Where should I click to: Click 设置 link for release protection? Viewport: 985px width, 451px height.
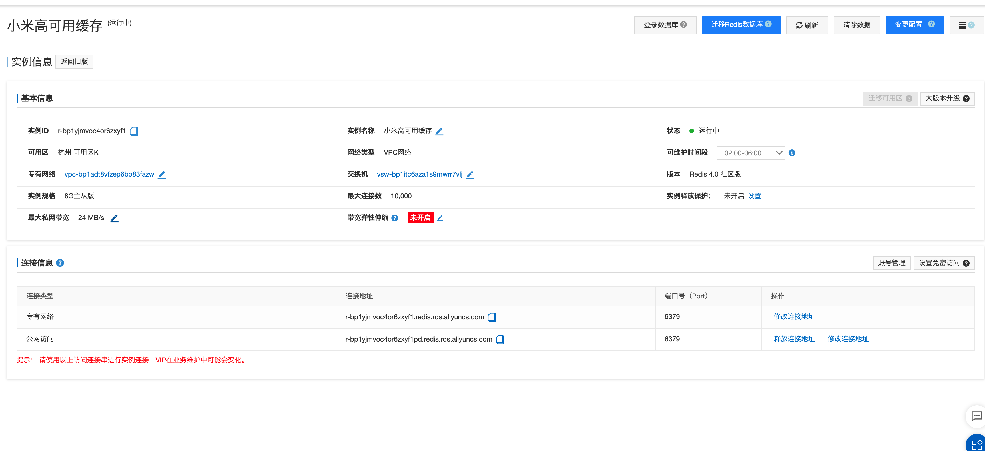[x=754, y=196]
